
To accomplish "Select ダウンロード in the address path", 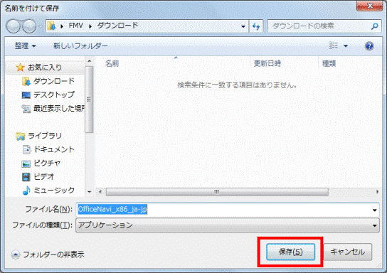I will [117, 26].
